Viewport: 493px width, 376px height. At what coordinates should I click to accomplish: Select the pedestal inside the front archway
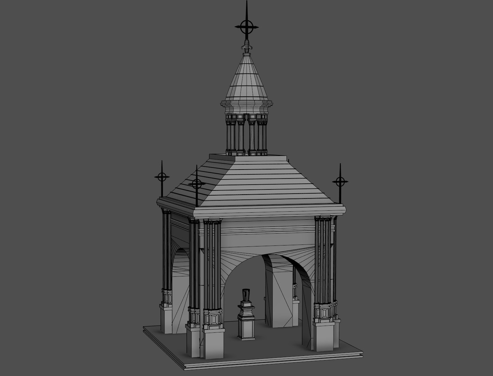pyautogui.click(x=246, y=314)
